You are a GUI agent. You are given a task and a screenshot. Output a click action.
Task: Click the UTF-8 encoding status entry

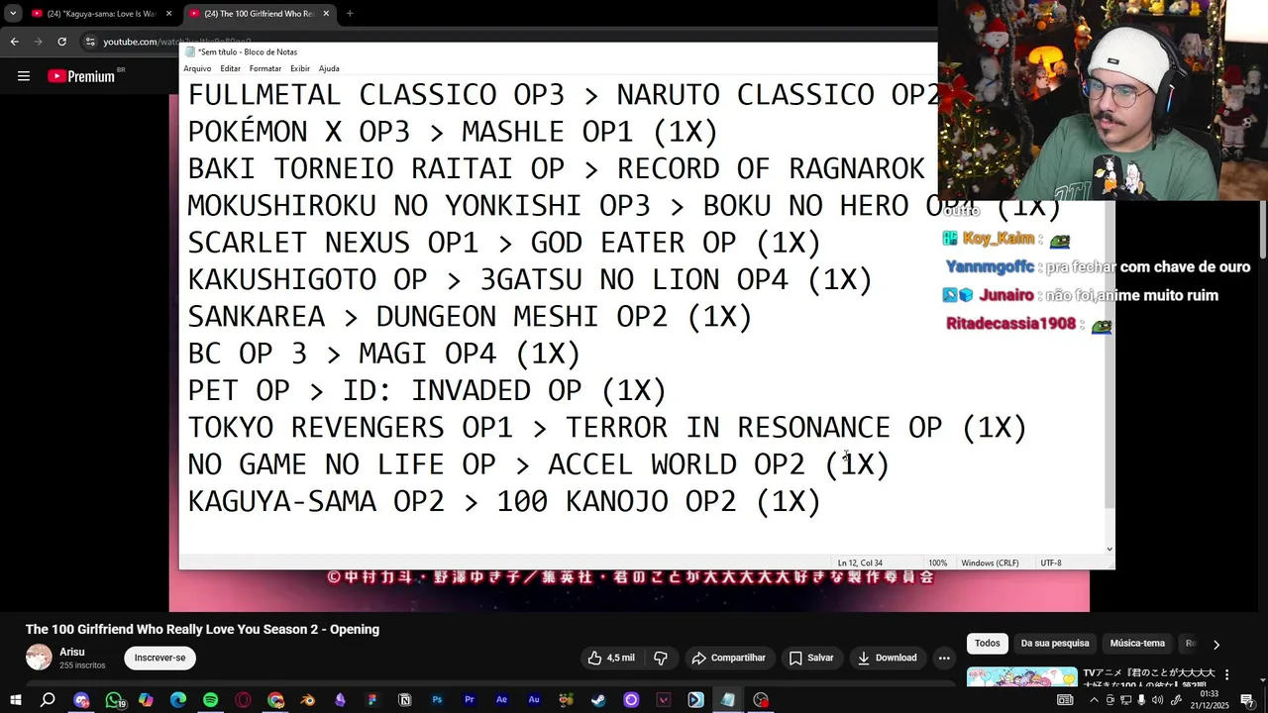tap(1051, 562)
